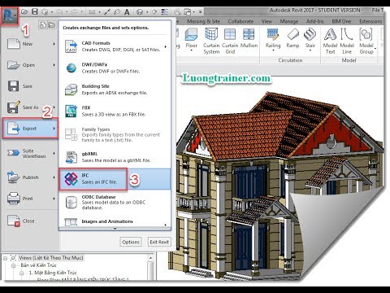Click the Save disk icon in quick access toolbar

click(35, 11)
